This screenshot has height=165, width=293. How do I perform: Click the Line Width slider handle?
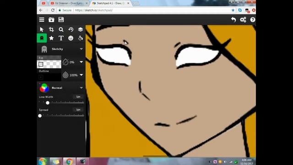[48, 103]
